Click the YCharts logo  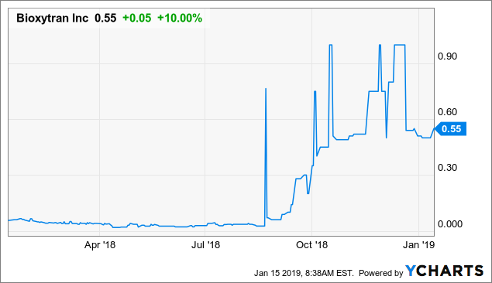[444, 271]
